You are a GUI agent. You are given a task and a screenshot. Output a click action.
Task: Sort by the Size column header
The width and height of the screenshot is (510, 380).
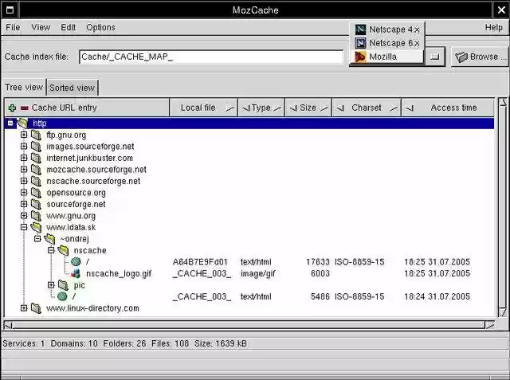[308, 108]
